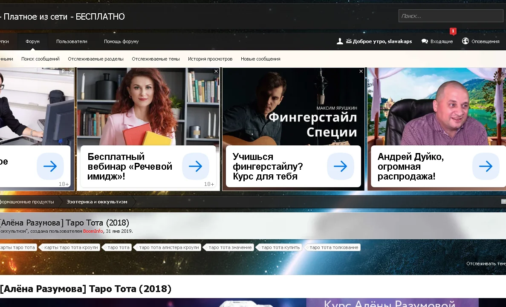The height and width of the screenshot is (307, 506).
Task: Open История просмотров link
Action: pyautogui.click(x=210, y=59)
